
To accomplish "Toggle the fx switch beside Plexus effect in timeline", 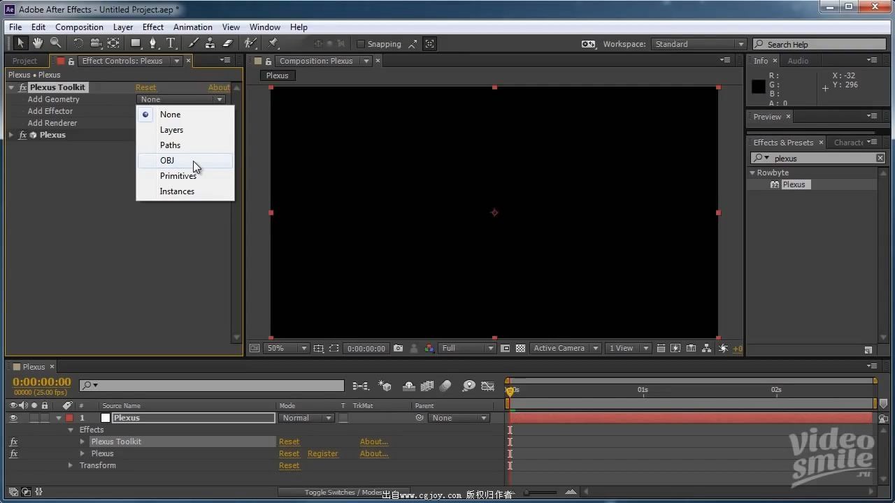I will point(13,453).
